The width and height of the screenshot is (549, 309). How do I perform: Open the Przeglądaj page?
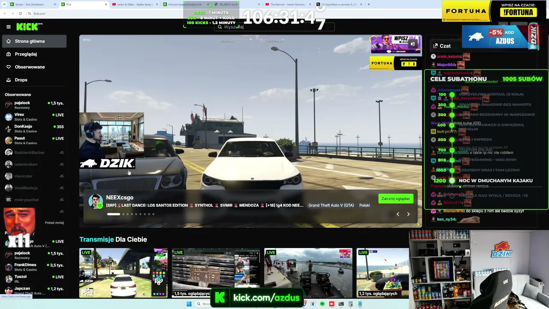(x=34, y=54)
